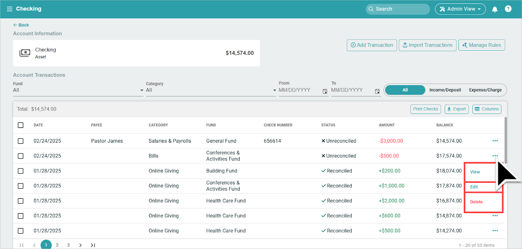Sort by the CATEGORY column header
Image resolution: width=522 pixels, height=249 pixels.
(158, 125)
